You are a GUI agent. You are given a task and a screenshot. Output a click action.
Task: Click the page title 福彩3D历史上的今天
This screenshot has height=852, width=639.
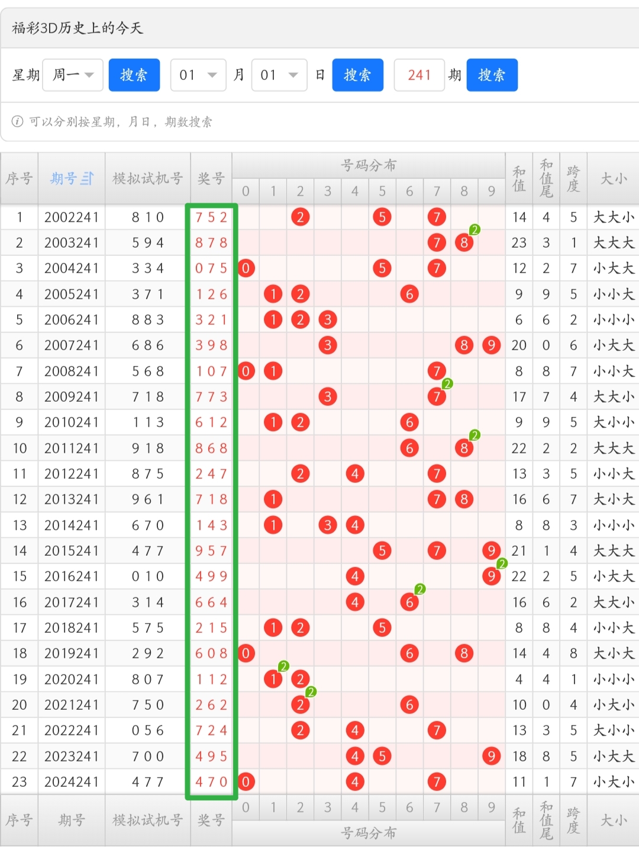coord(78,28)
